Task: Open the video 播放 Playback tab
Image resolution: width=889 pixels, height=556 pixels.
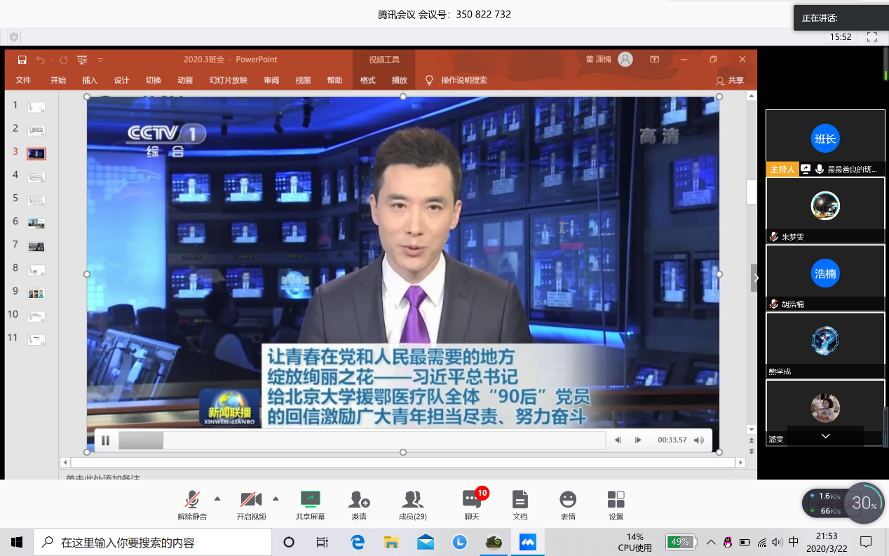Action: point(400,80)
